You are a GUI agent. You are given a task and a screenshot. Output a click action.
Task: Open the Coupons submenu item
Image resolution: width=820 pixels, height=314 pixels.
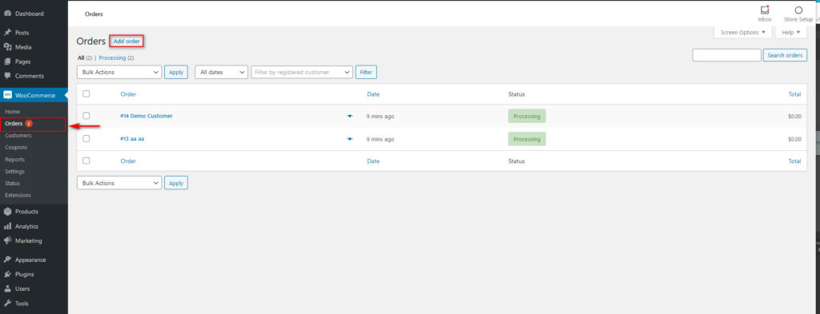tap(16, 148)
